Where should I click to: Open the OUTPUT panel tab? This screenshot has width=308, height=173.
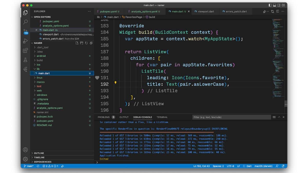click(124, 117)
